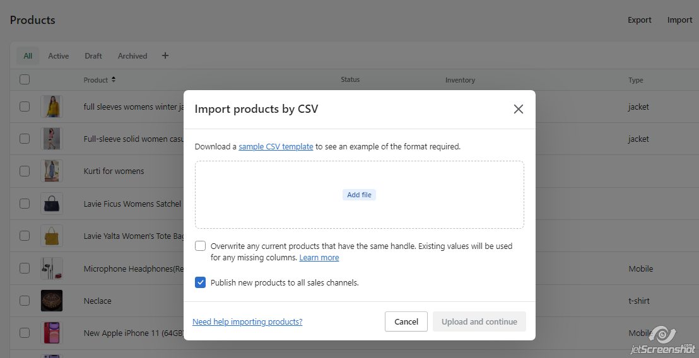The height and width of the screenshot is (358, 699).
Task: Open the Learn more link
Action: 319,257
